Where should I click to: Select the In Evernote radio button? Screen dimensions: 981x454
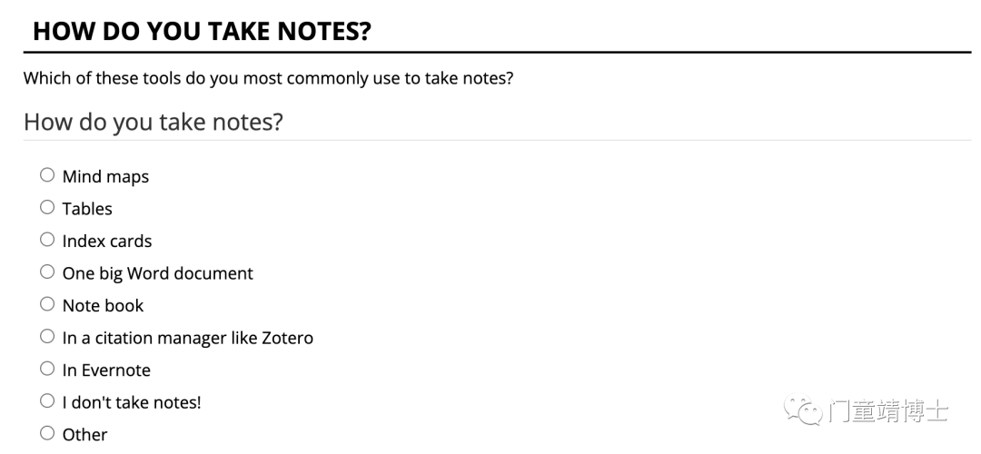click(47, 369)
